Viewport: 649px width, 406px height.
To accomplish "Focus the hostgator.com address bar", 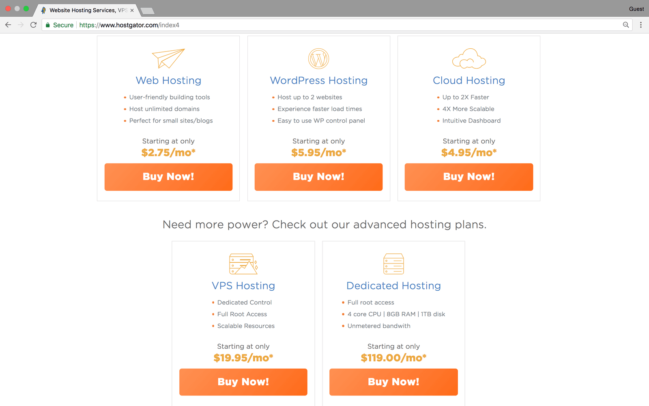I will [324, 25].
